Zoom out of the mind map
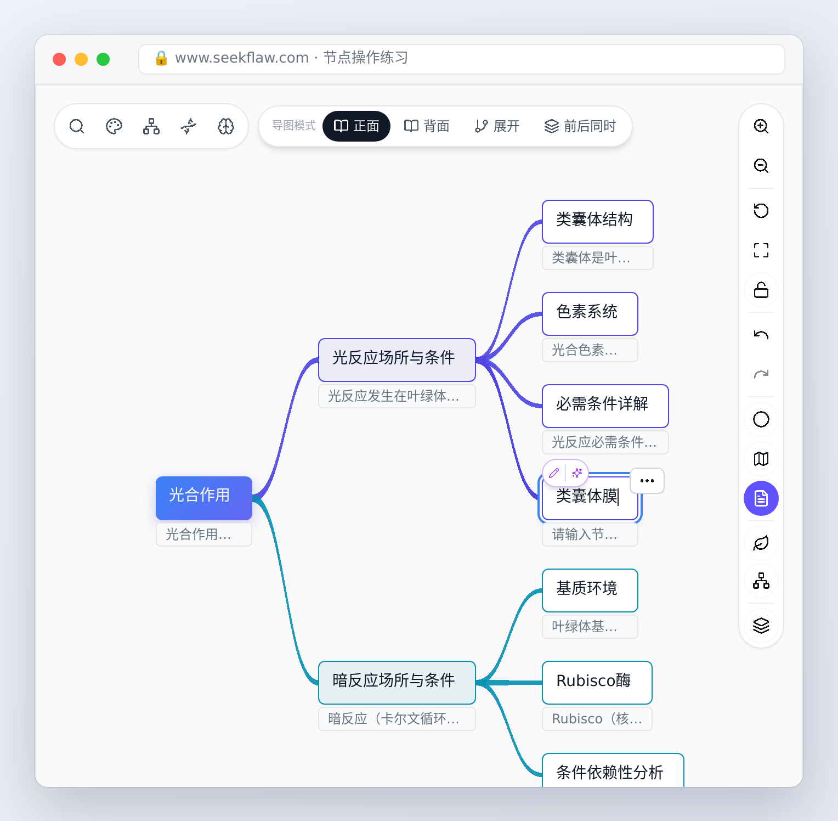Viewport: 838px width, 821px height. (x=761, y=166)
